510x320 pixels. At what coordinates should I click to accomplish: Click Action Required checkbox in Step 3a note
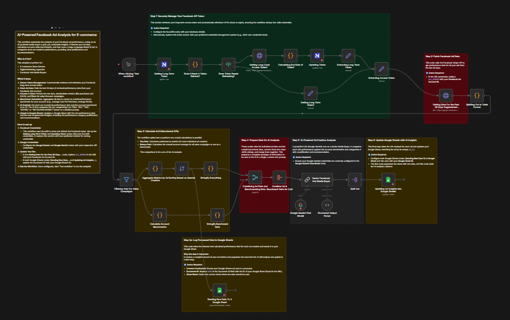tap(185, 264)
